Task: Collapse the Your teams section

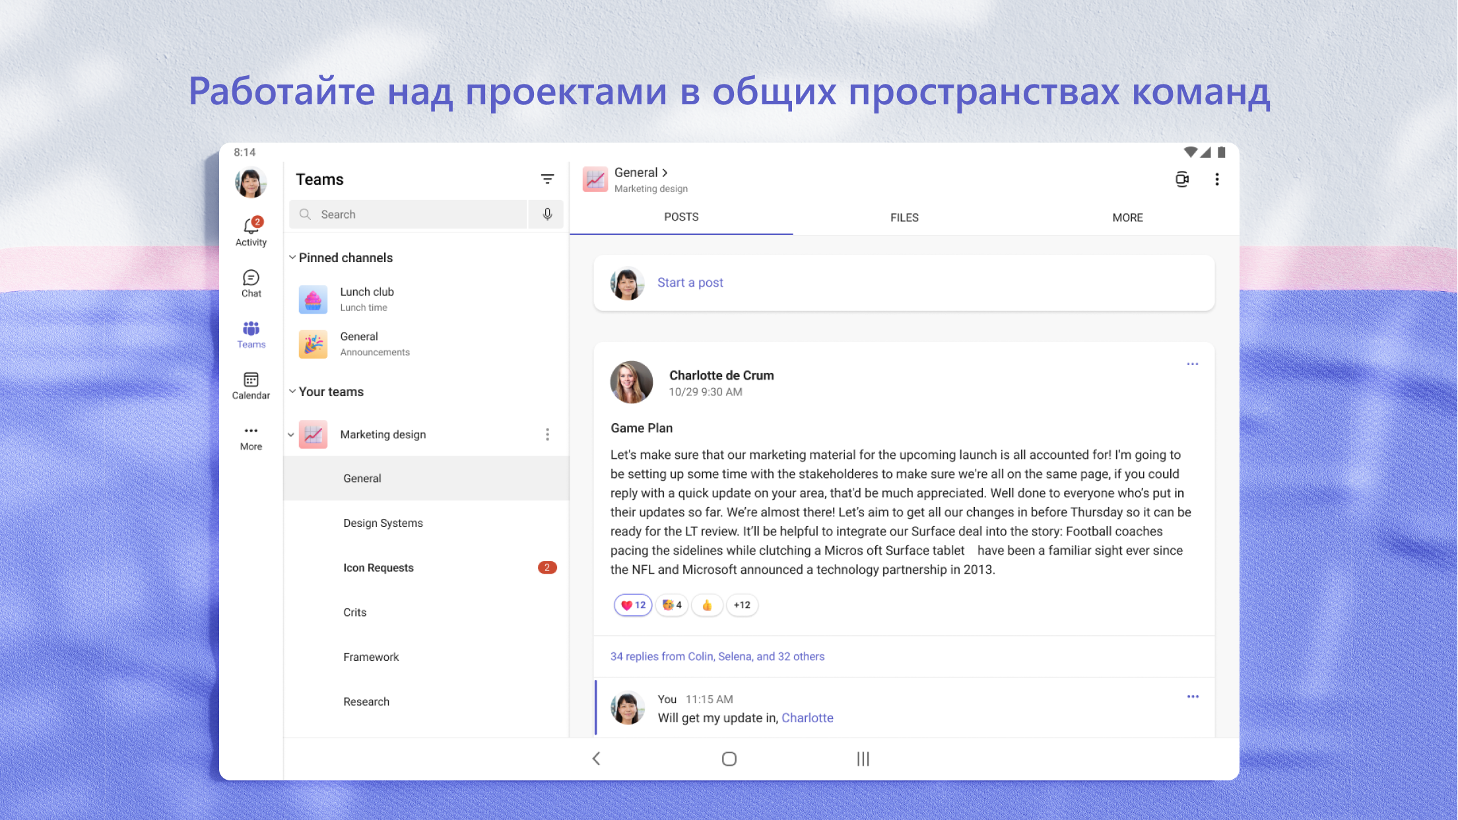Action: pos(292,392)
